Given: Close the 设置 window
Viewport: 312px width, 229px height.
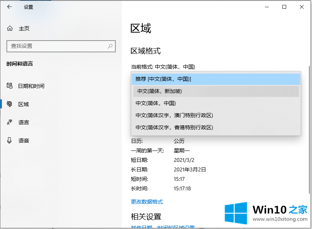Looking at the screenshot, I should point(302,7).
